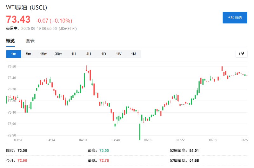
Task: Click the change value -0.07 (-0.10%)
Action: click(54, 21)
